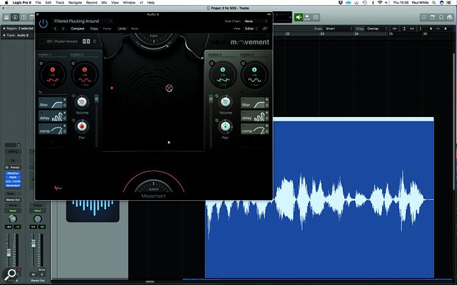Click the green dot on XY pad
The width and height of the screenshot is (457, 285).
(x=169, y=143)
